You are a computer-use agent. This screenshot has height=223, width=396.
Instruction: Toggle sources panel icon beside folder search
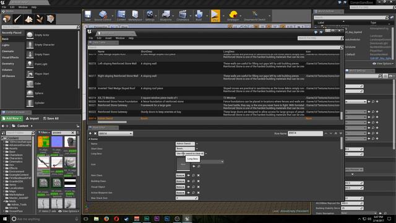(x=3, y=133)
